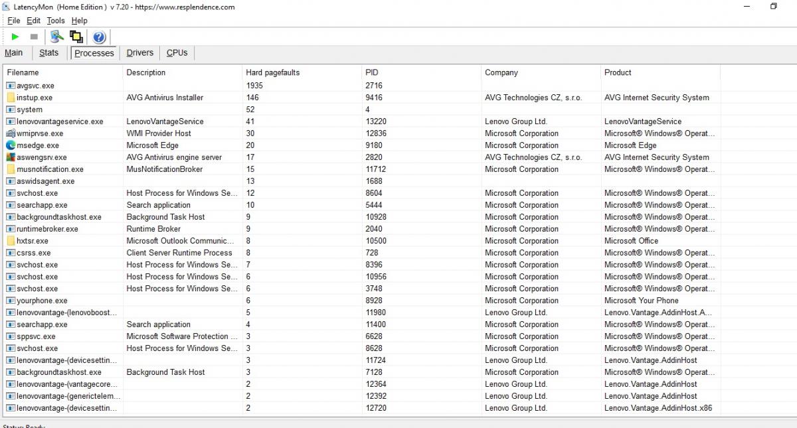This screenshot has width=797, height=428.
Task: Click the aswidsagent.exe process icon
Action: point(11,181)
